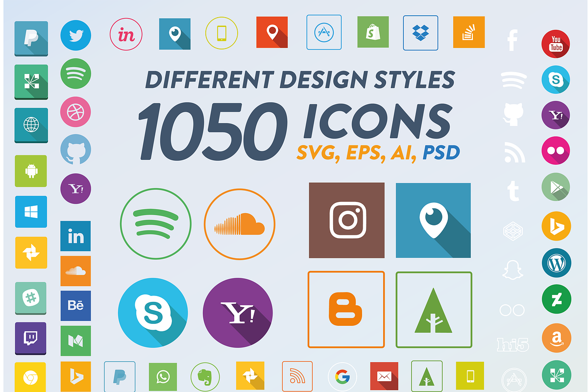Viewport: 588px width, 392px height.
Task: Click the orange-outlined RSS square
Action: [297, 376]
